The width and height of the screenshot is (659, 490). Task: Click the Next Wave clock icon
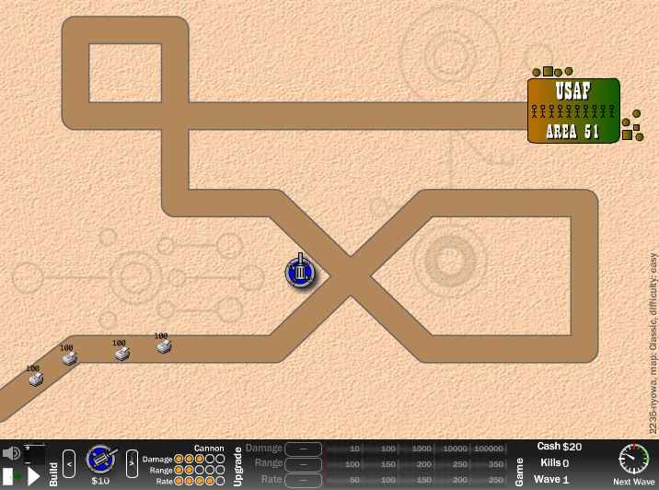click(634, 460)
